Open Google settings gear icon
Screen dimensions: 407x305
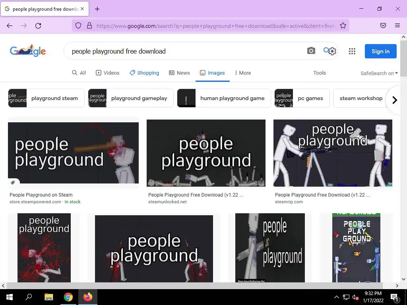(x=332, y=51)
